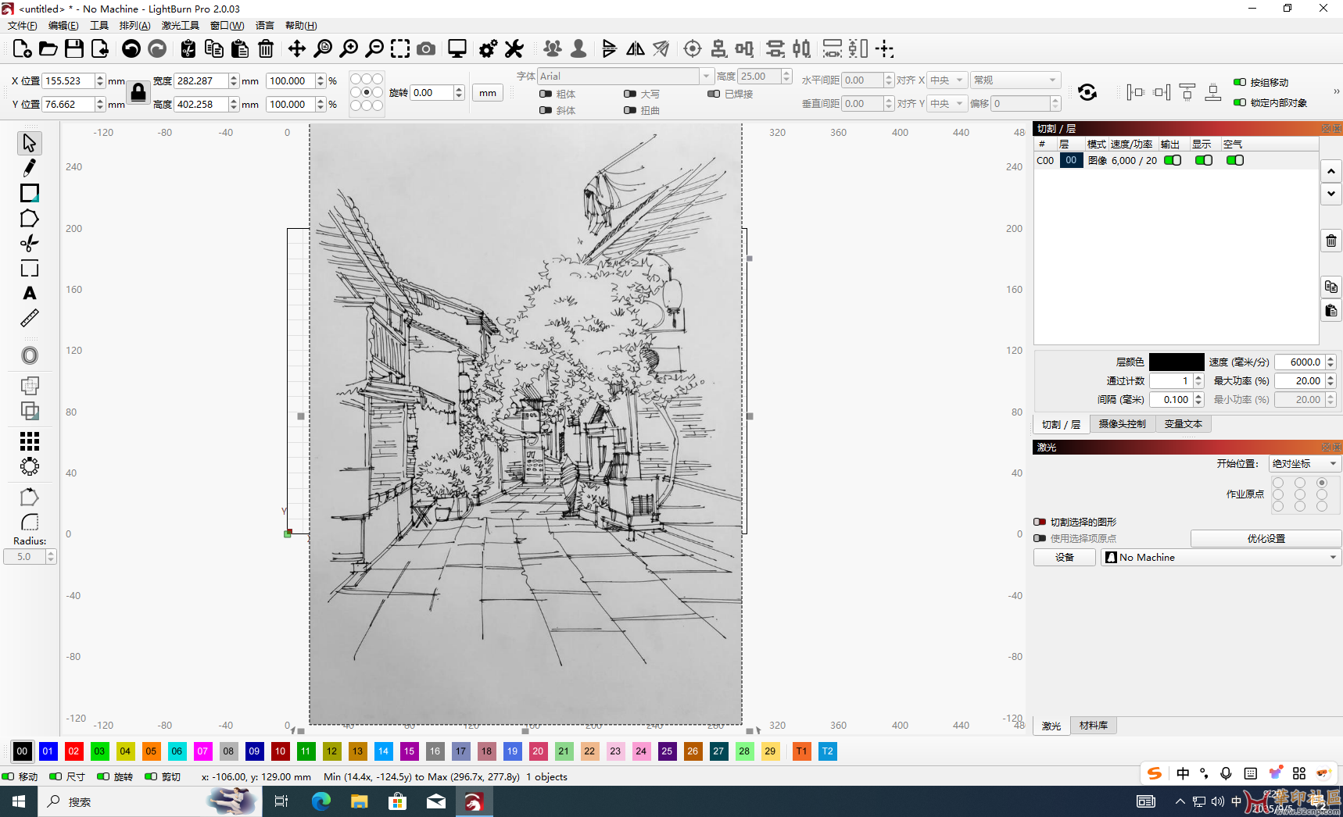Select the arrow selection tool
This screenshot has height=817, width=1343.
29,143
